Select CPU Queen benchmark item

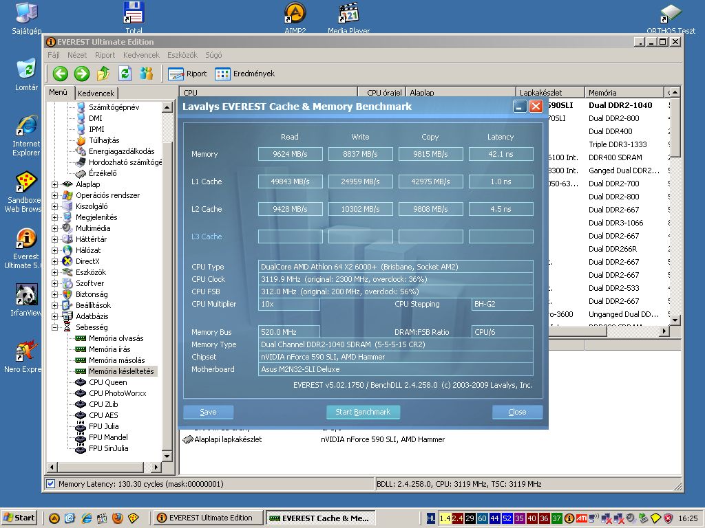pyautogui.click(x=108, y=382)
